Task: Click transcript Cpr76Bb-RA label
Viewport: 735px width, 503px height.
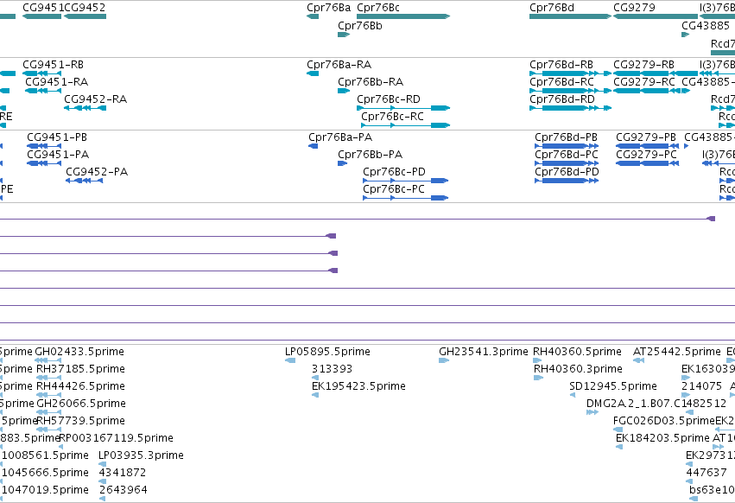Action: pos(371,81)
